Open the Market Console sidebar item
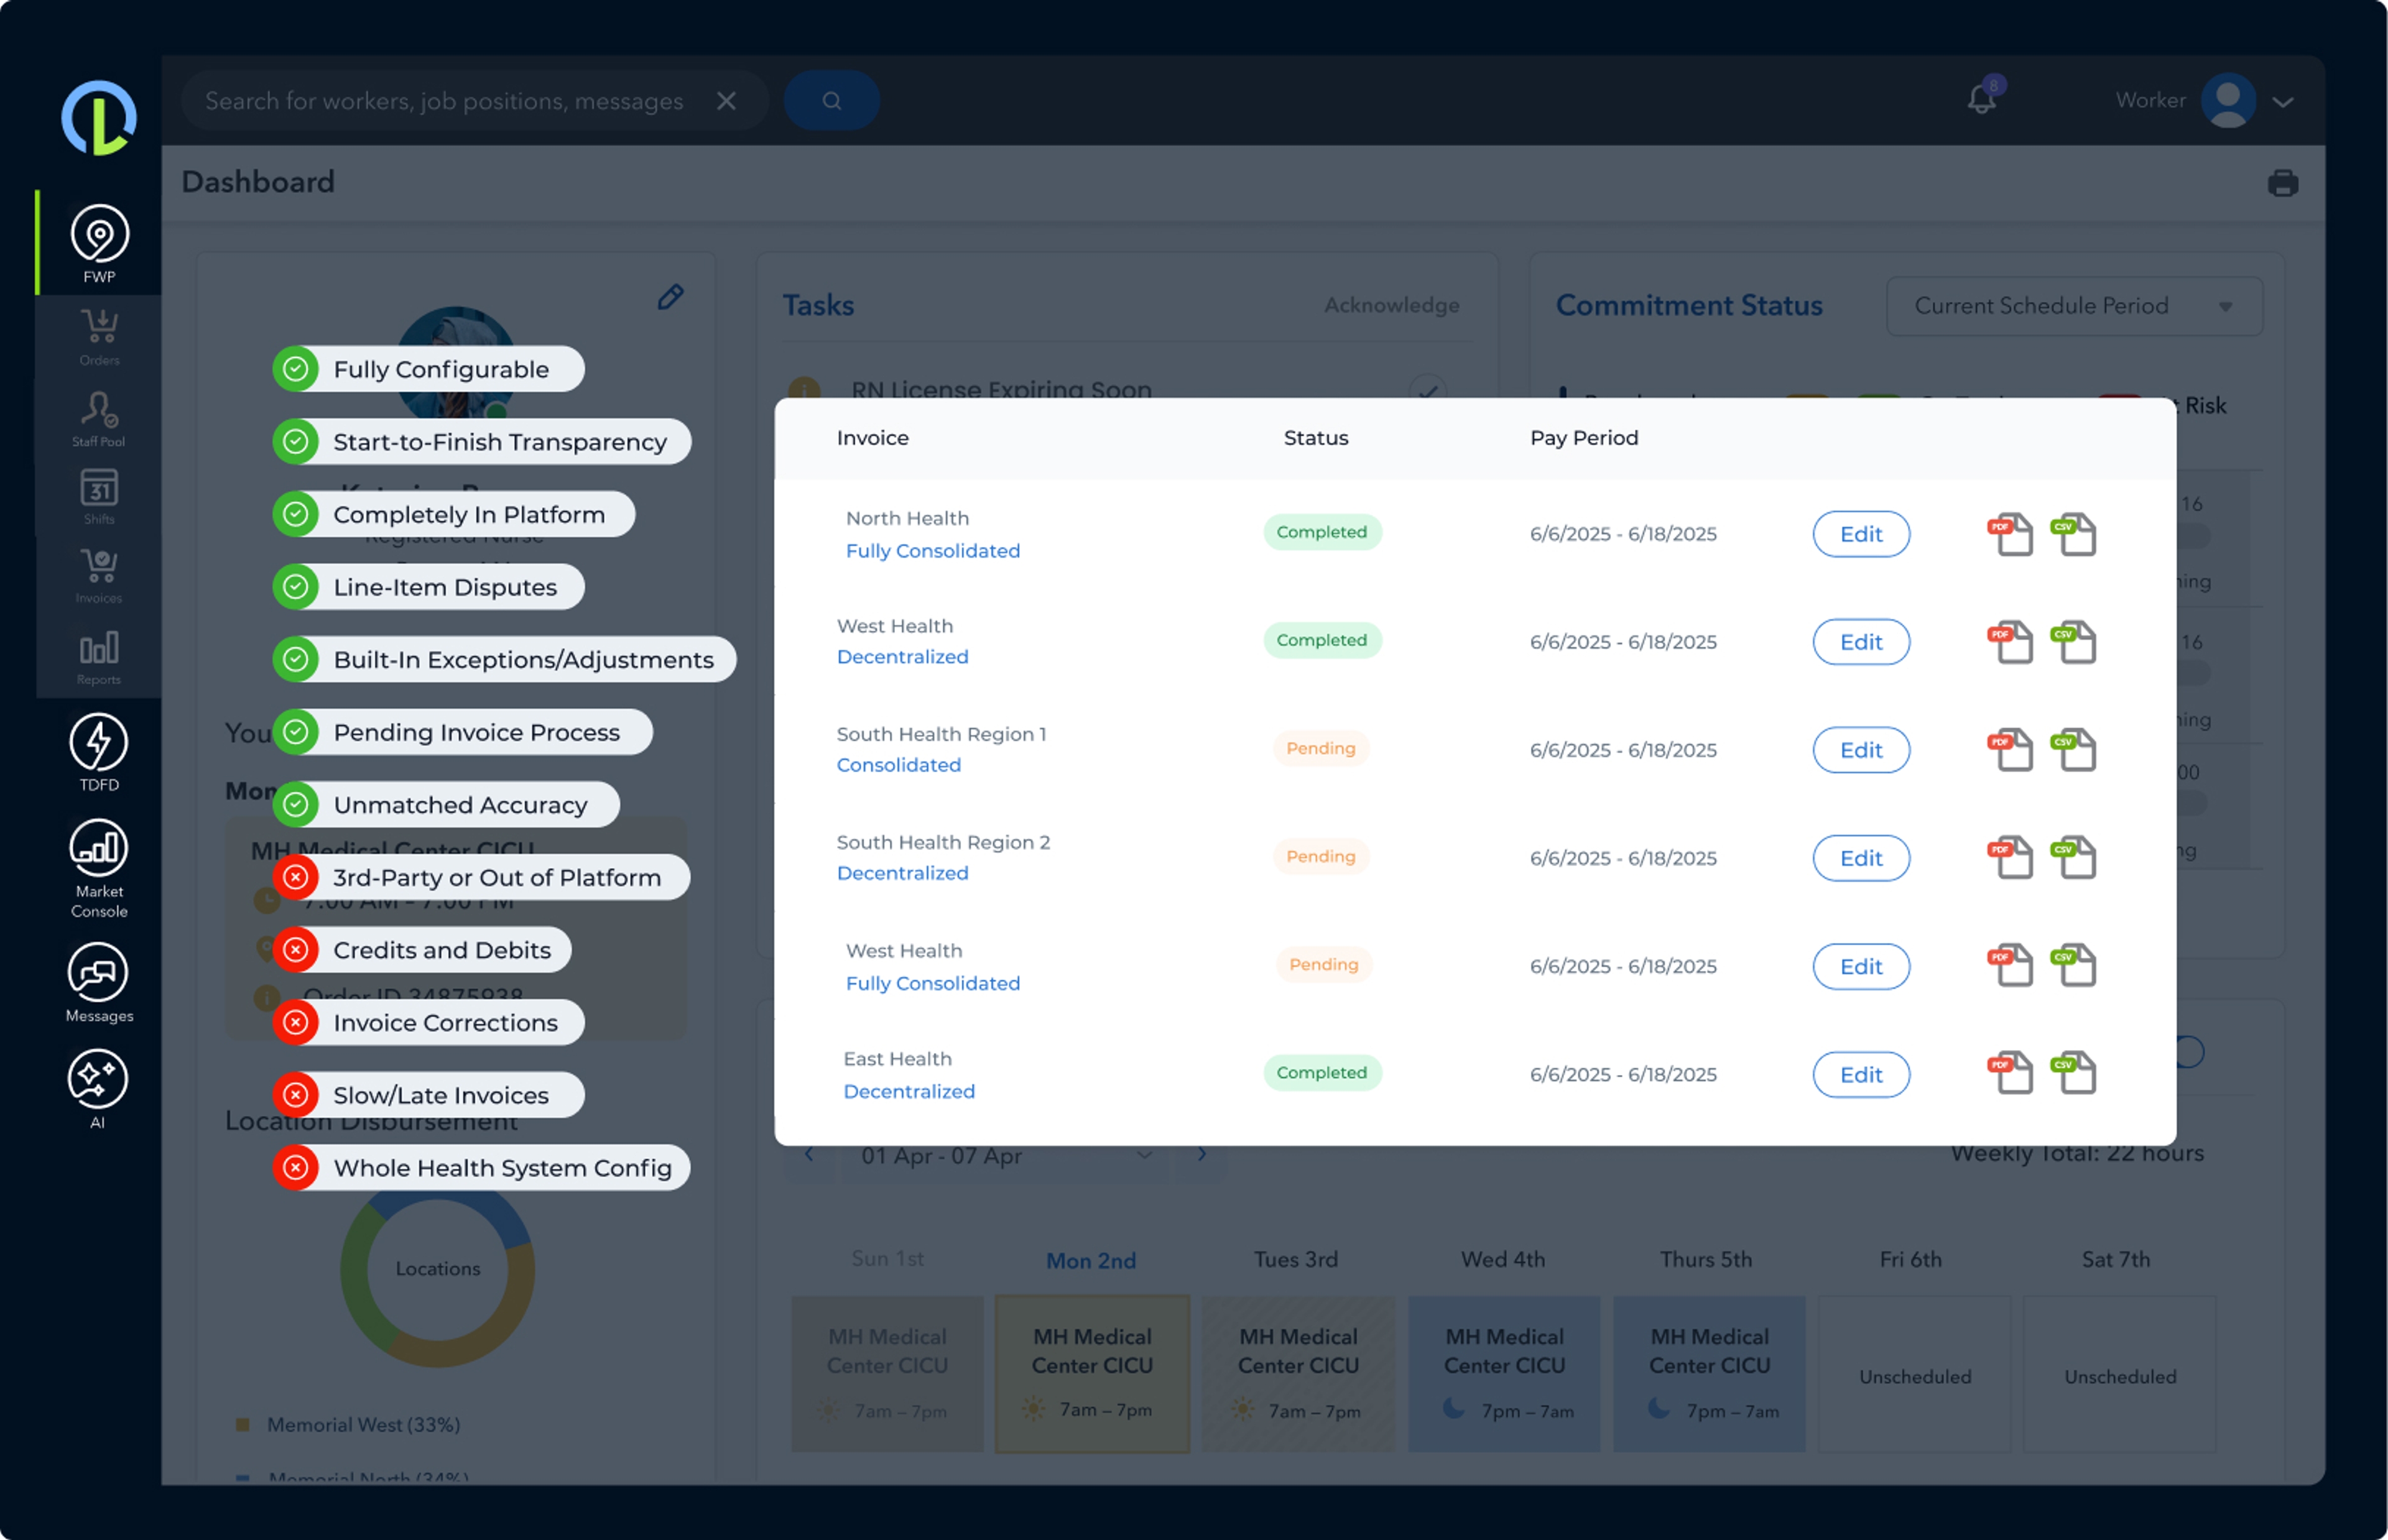 (99, 868)
